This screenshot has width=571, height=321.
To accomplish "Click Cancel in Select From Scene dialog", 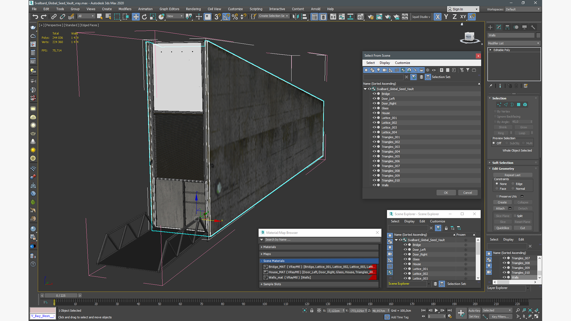I will (468, 192).
